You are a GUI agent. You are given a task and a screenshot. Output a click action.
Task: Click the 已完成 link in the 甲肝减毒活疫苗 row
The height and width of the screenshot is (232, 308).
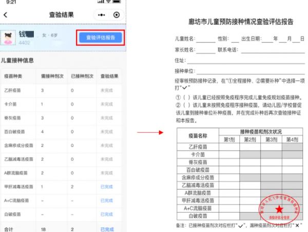[107, 186]
